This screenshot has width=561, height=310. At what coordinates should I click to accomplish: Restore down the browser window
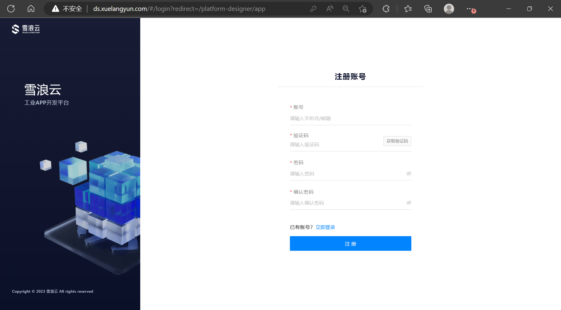[x=529, y=9]
